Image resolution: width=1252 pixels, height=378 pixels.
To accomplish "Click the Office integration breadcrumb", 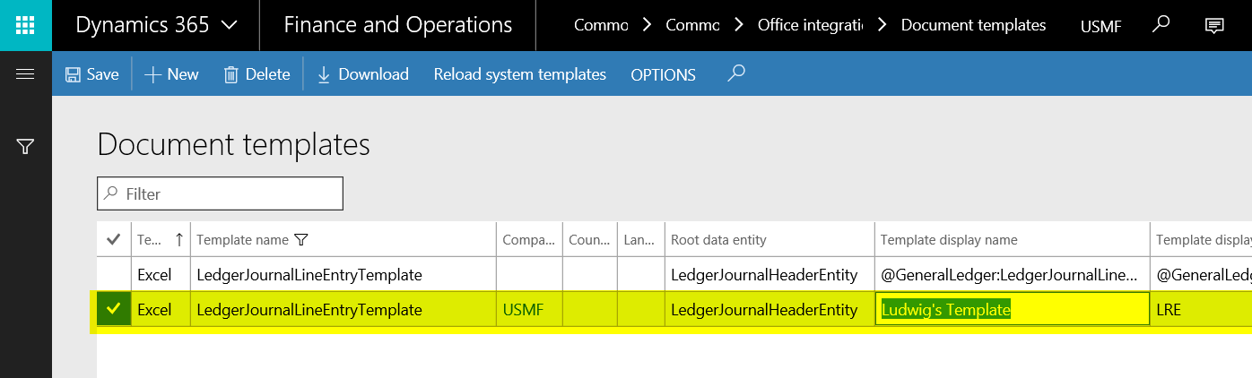I will coord(808,25).
